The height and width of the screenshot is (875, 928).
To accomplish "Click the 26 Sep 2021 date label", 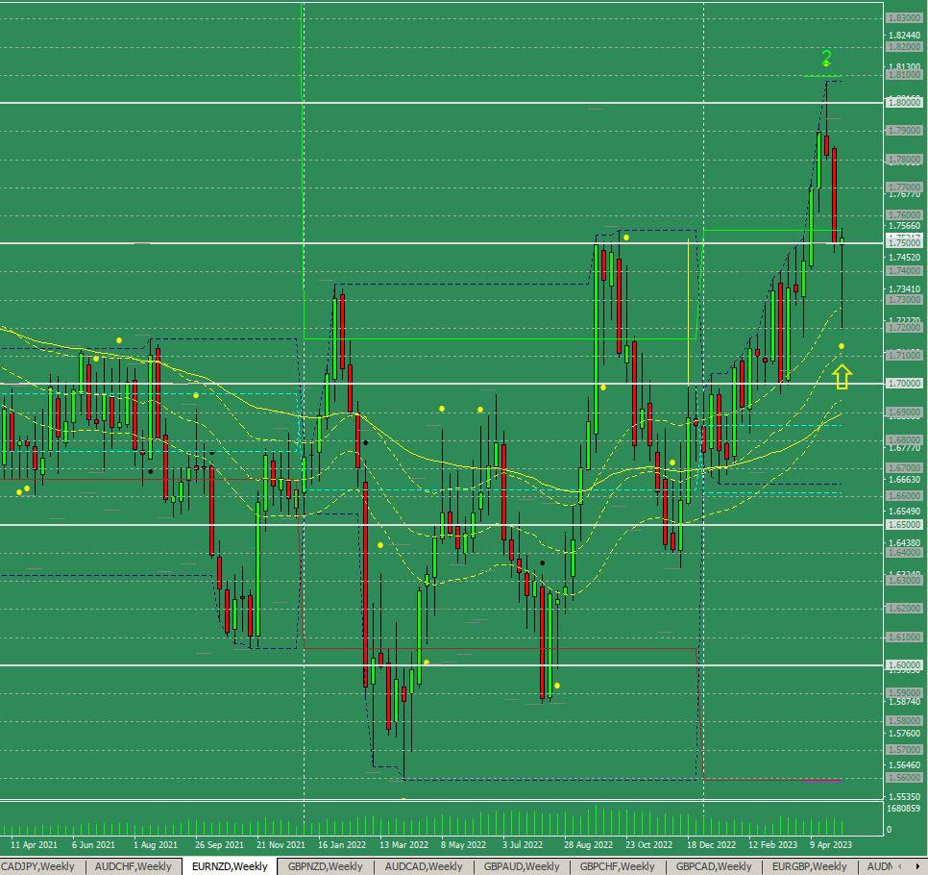I will tap(219, 845).
